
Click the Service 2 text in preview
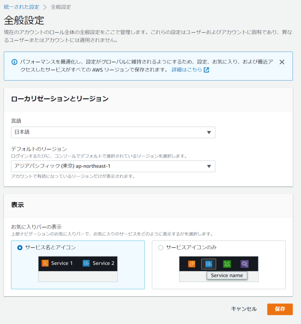[x=103, y=263]
